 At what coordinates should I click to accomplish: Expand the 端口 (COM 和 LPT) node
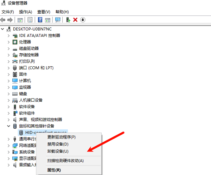(8, 68)
